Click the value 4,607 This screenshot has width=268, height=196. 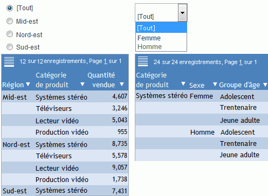(120, 96)
